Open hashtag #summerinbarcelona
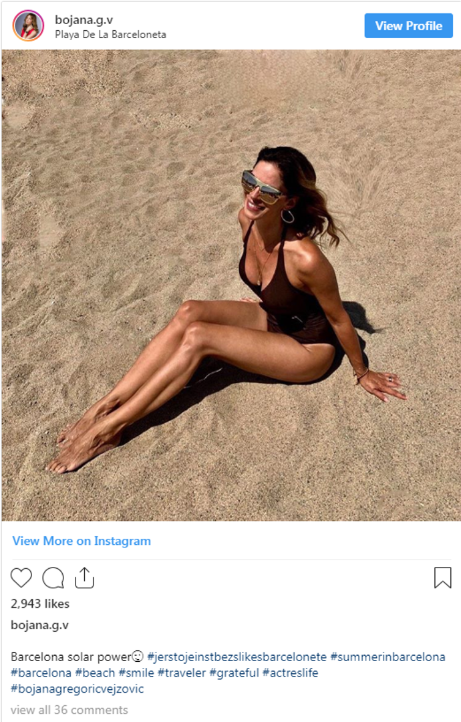The image size is (461, 722). (x=388, y=656)
